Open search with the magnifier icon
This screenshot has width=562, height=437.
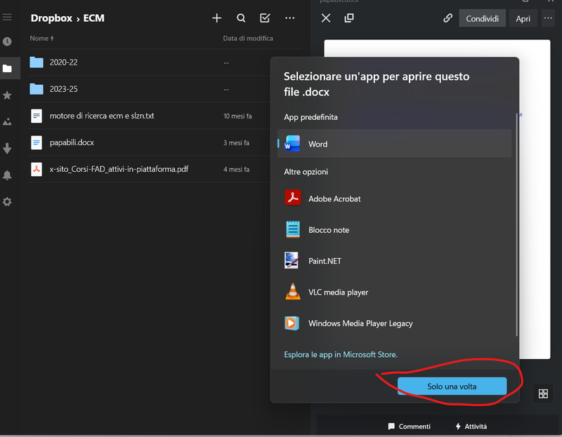241,18
